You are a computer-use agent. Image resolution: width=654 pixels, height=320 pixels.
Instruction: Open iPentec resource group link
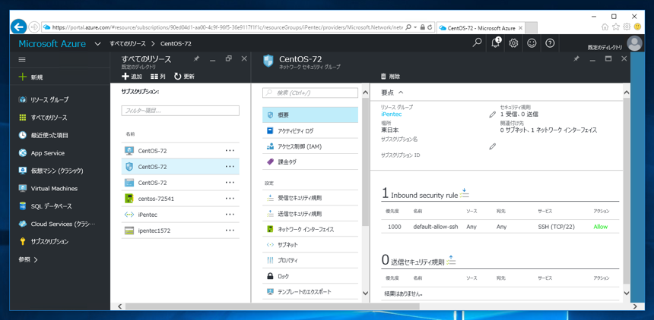(x=391, y=114)
